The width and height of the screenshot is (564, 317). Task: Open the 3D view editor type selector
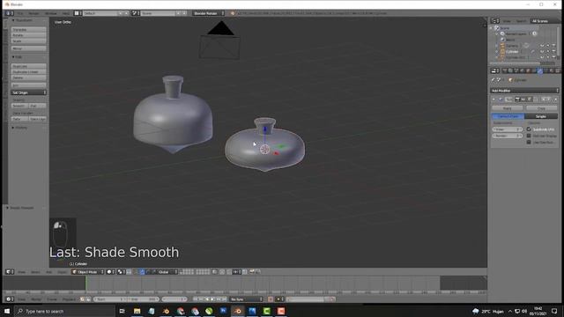click(x=10, y=272)
